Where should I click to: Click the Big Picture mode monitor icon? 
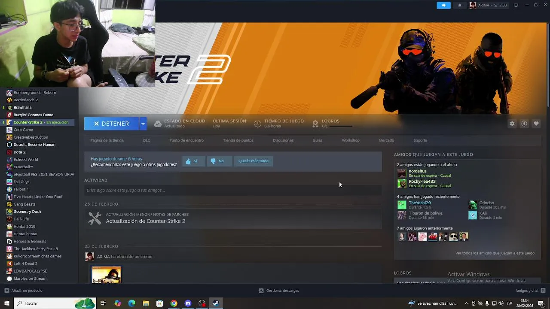point(516,5)
